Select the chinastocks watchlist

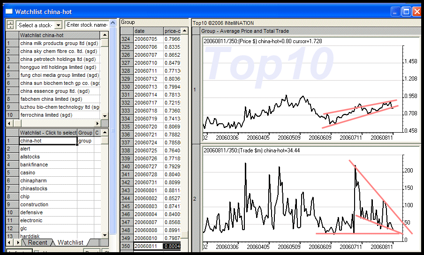pos(48,188)
